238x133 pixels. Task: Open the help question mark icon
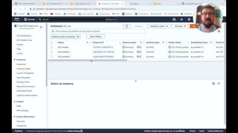[189, 20]
